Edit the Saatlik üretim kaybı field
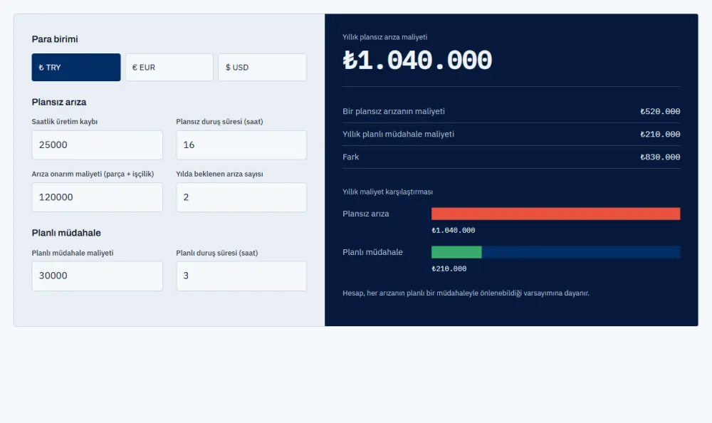Image resolution: width=712 pixels, height=423 pixels. (97, 145)
